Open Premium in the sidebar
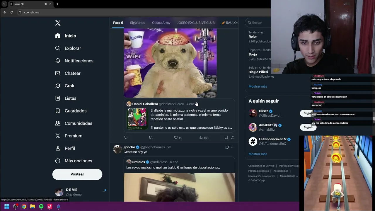This screenshot has height=211, width=375. [69, 136]
